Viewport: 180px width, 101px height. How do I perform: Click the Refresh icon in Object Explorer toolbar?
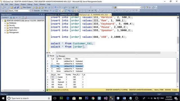pos(22,17)
